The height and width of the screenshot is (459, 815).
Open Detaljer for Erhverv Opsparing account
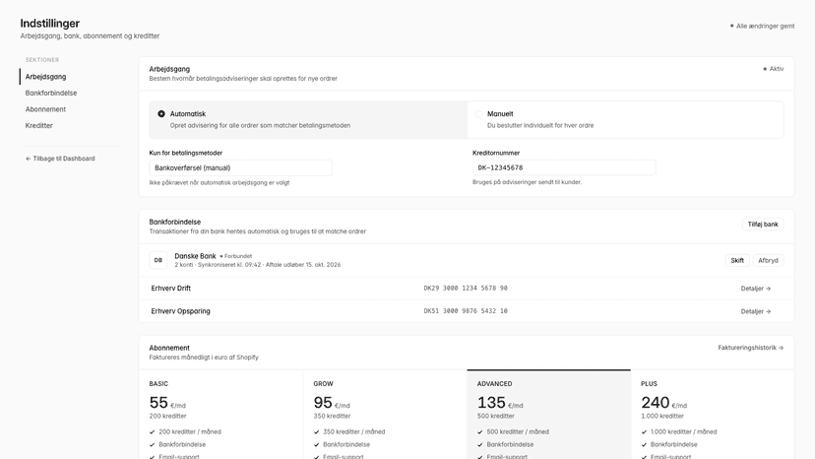755,311
